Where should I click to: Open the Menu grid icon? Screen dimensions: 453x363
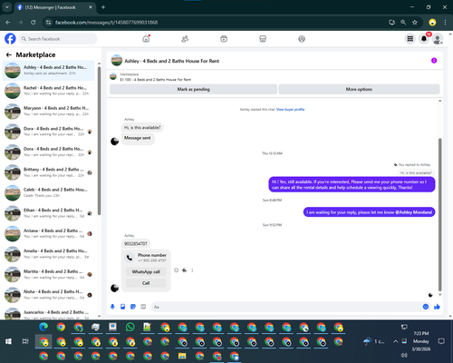(410, 39)
